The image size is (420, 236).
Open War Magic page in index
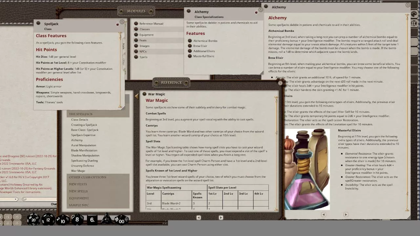(x=78, y=171)
